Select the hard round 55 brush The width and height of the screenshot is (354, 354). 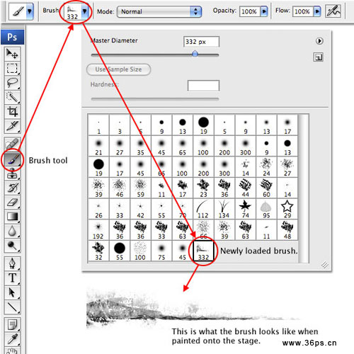tap(120, 251)
